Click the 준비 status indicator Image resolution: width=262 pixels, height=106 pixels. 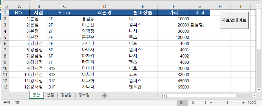pyautogui.click(x=7, y=103)
